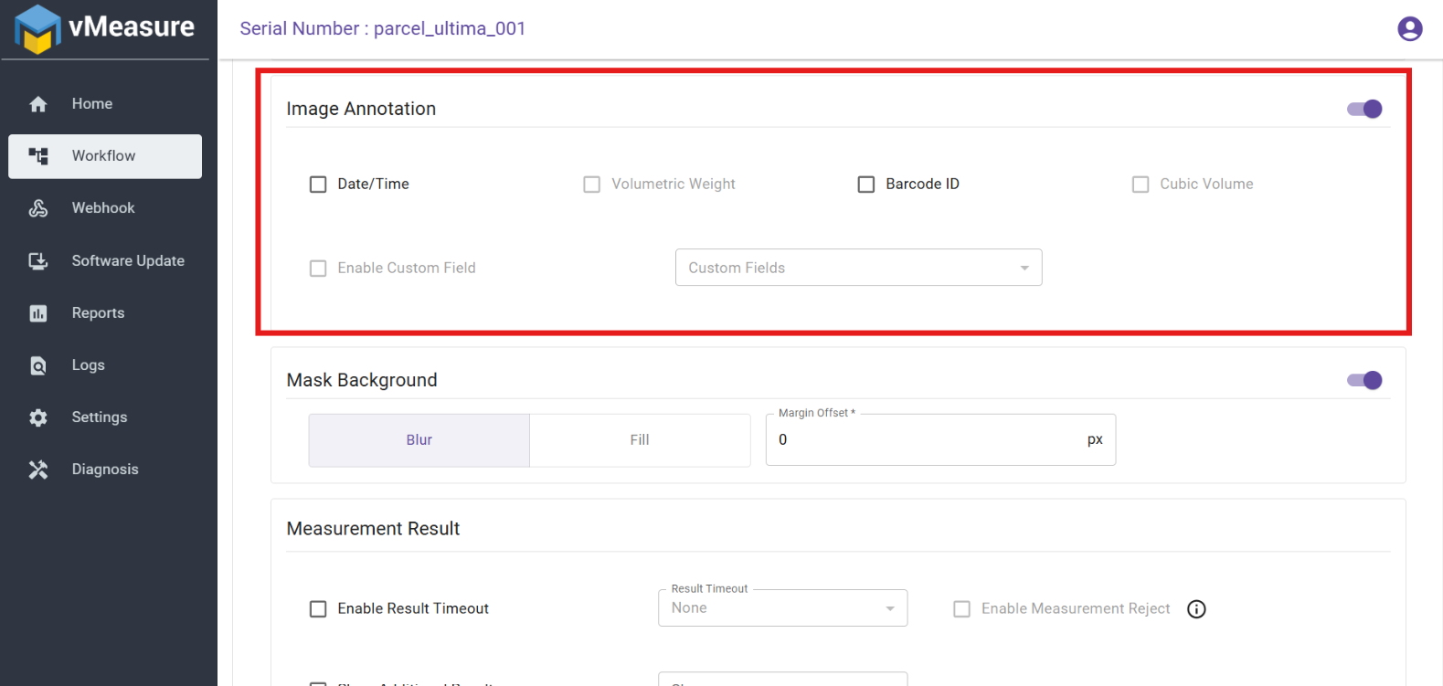Screen dimensions: 1443x686
Task: Tick the Enable Result Timeout checkbox
Action: pos(318,609)
